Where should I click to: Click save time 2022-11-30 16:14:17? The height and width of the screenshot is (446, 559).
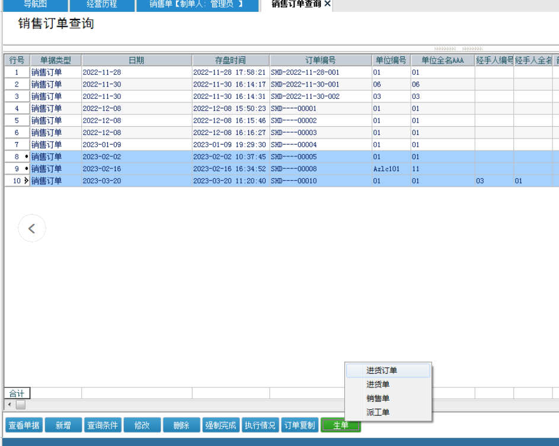point(231,85)
